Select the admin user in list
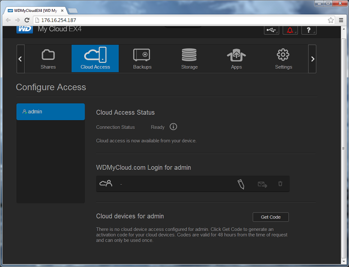 click(51, 112)
